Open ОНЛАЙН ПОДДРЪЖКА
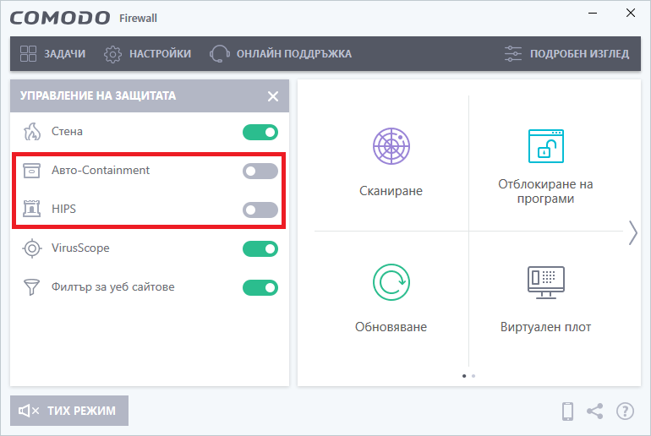The image size is (651, 436). pos(281,54)
